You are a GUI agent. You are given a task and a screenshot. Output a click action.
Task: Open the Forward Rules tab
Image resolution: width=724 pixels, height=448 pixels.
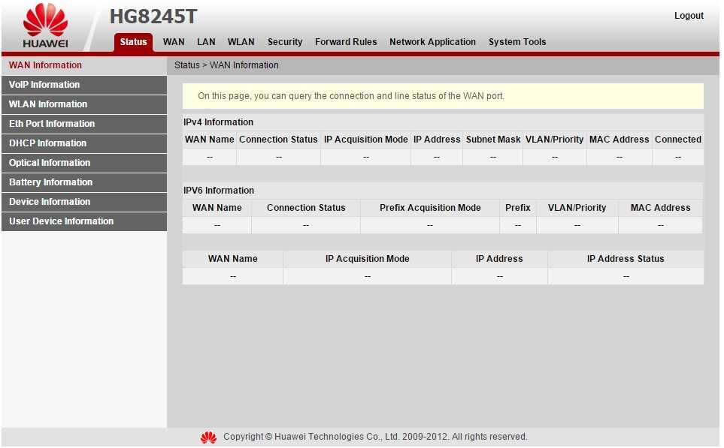click(x=346, y=42)
